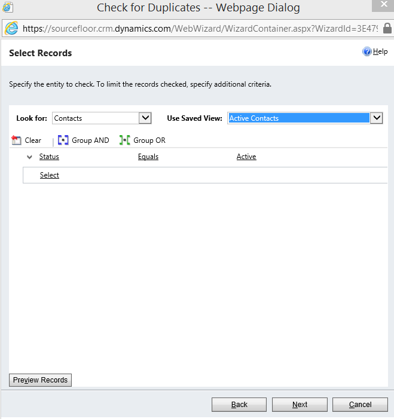The height and width of the screenshot is (419, 394).
Task: Click the Back button
Action: pos(239,405)
